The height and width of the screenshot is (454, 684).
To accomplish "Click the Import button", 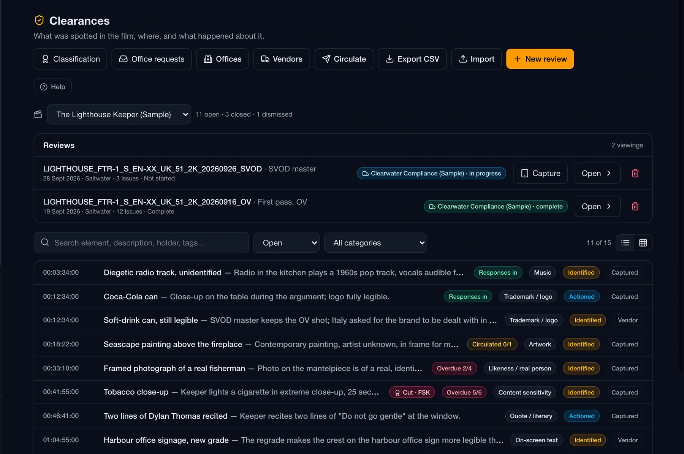I will [477, 59].
